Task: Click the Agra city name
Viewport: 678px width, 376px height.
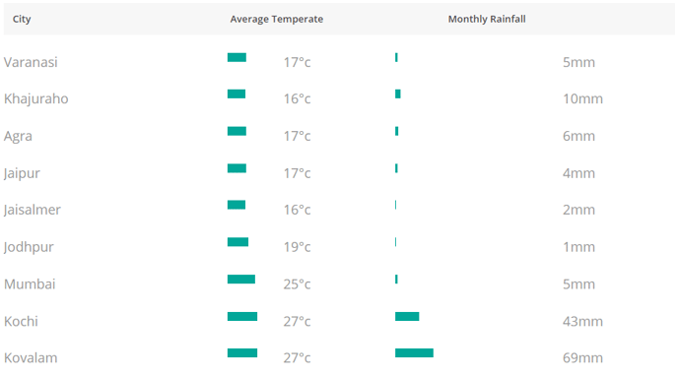Action: pos(18,137)
